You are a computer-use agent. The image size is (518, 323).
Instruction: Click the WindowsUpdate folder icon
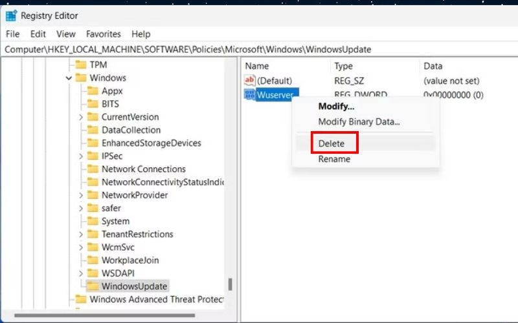[x=93, y=286]
